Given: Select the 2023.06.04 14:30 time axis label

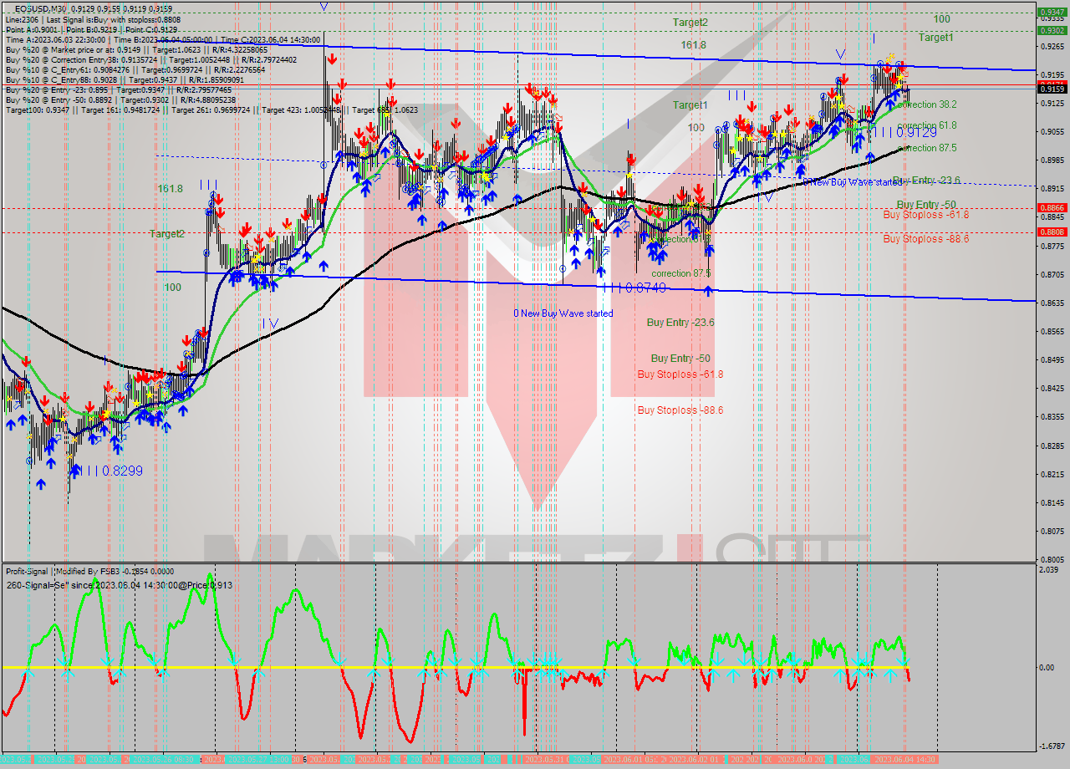Looking at the screenshot, I should coord(905,759).
